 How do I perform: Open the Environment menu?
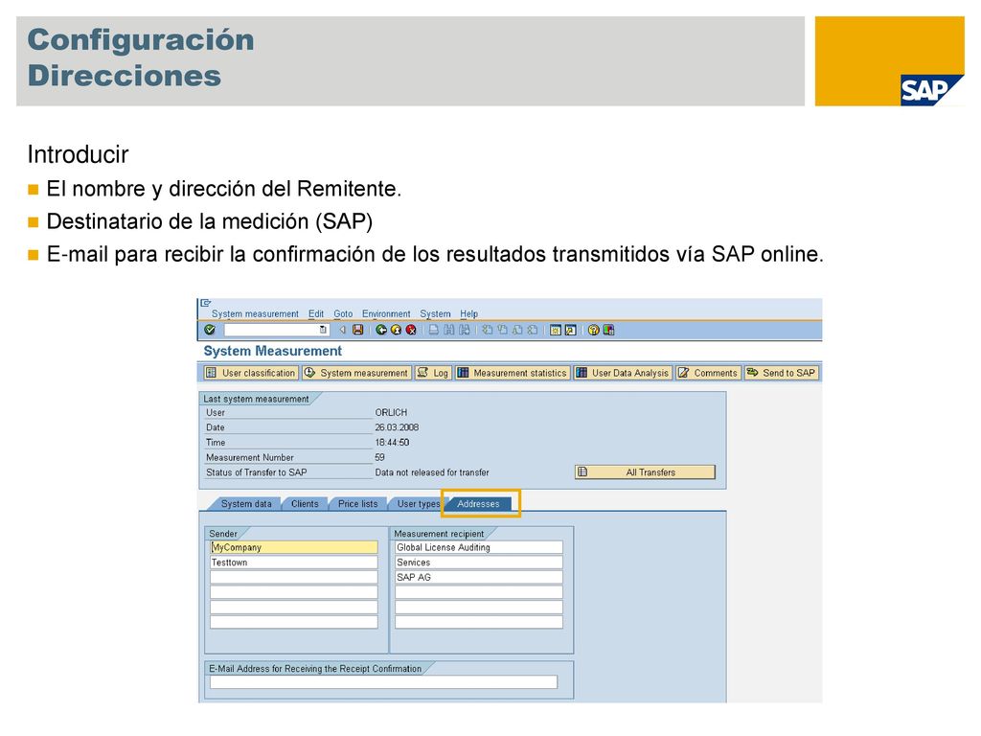(386, 313)
